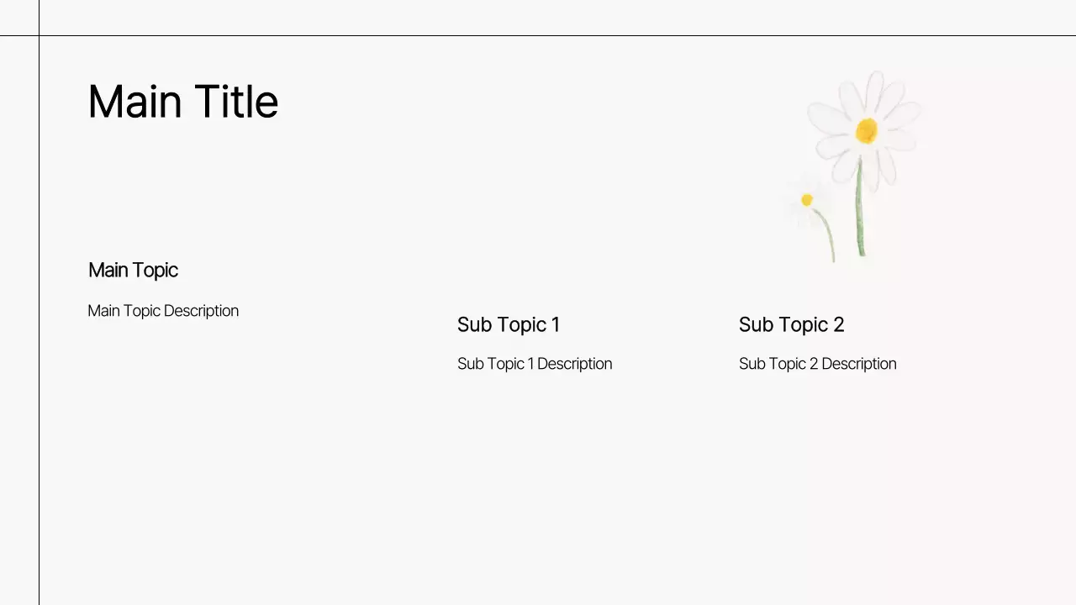Viewport: 1076px width, 605px height.
Task: Click the "Main Topic Description" text
Action: tap(163, 311)
